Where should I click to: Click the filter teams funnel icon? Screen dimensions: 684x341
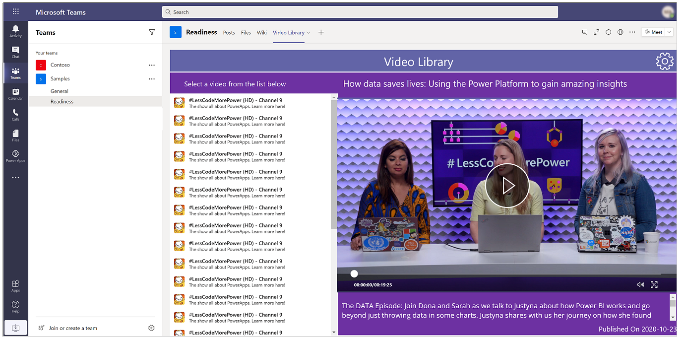click(x=152, y=32)
